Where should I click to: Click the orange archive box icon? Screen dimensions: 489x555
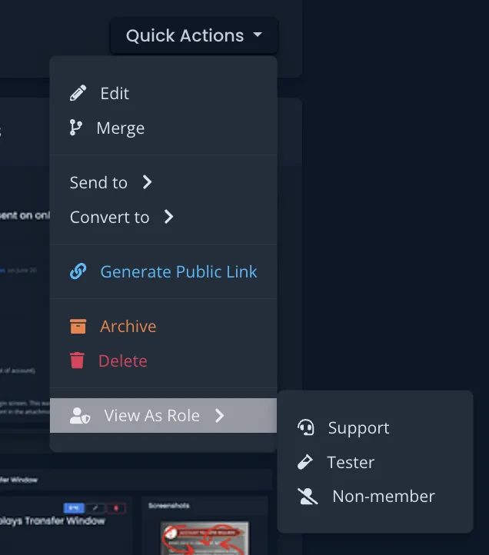pyautogui.click(x=78, y=327)
